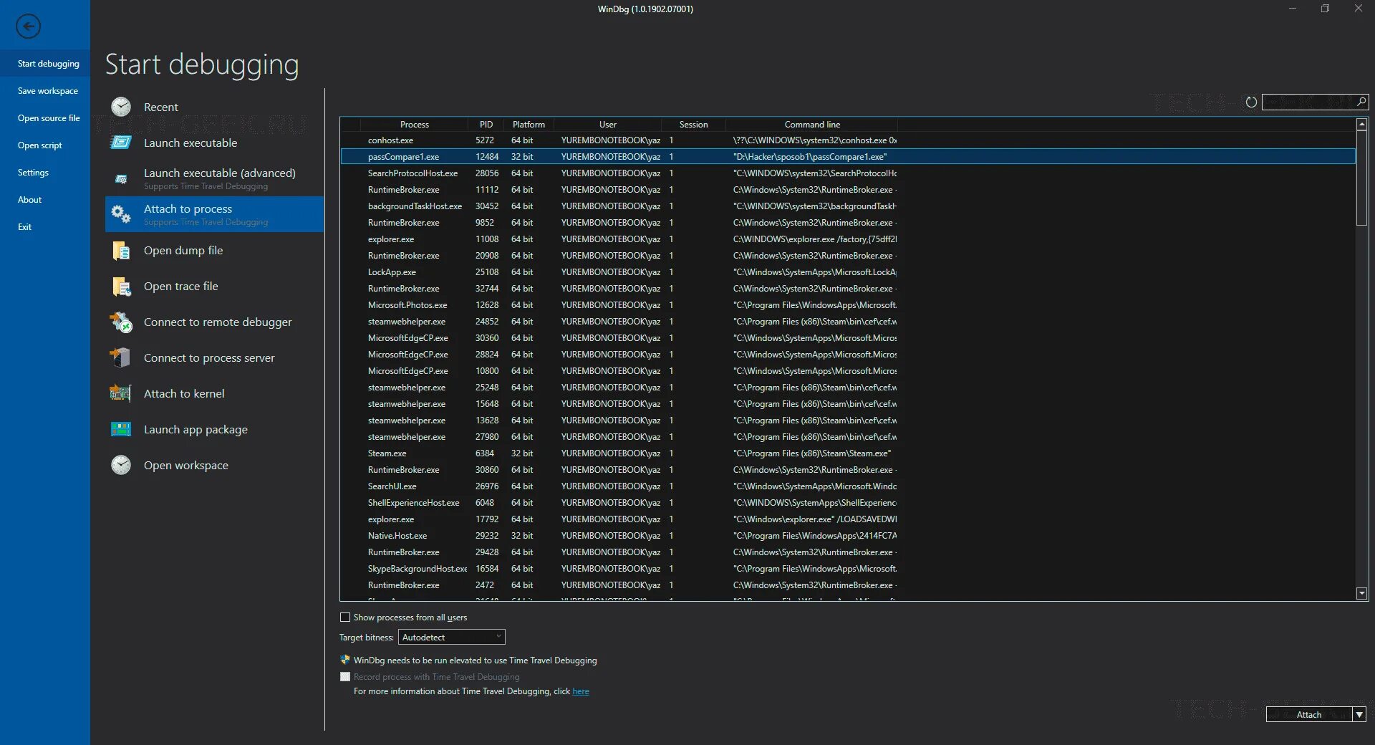
Task: Toggle Record process with Time Travel Debugging
Action: [345, 676]
